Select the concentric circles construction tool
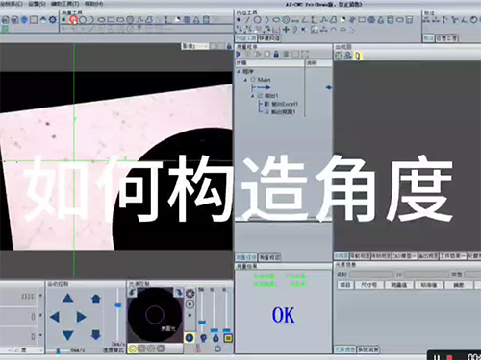 pos(286,20)
